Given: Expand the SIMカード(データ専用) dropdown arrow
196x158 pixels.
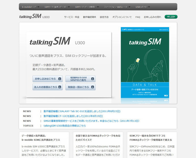Looking at the screenshot, I should (x=98, y=7).
